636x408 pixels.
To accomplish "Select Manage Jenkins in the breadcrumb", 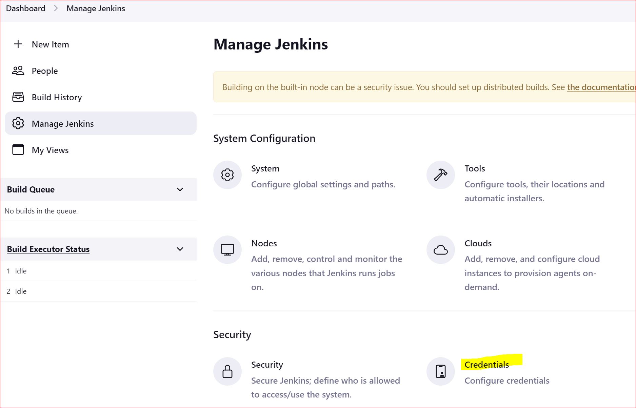I will 95,8.
